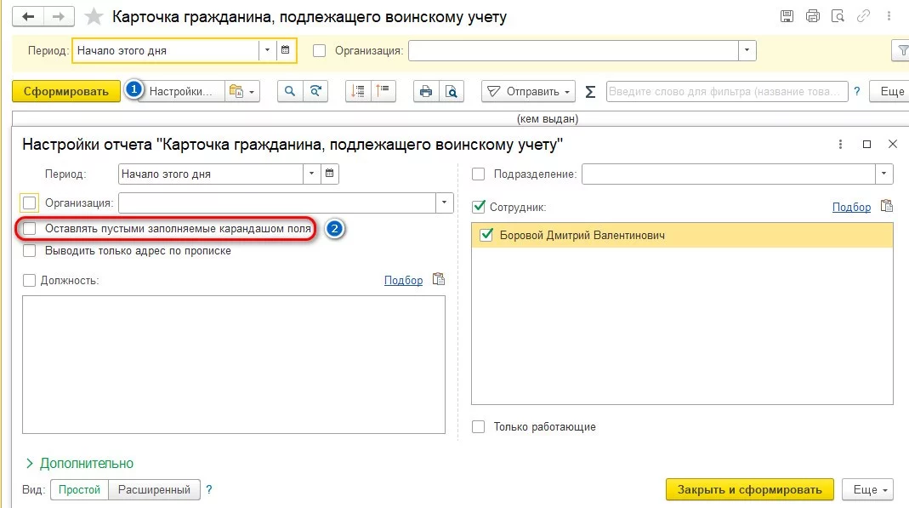Click paste icon next to Должность Подбор

(439, 279)
